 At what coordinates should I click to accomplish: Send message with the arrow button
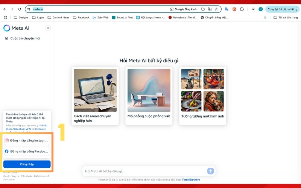pos(210,171)
